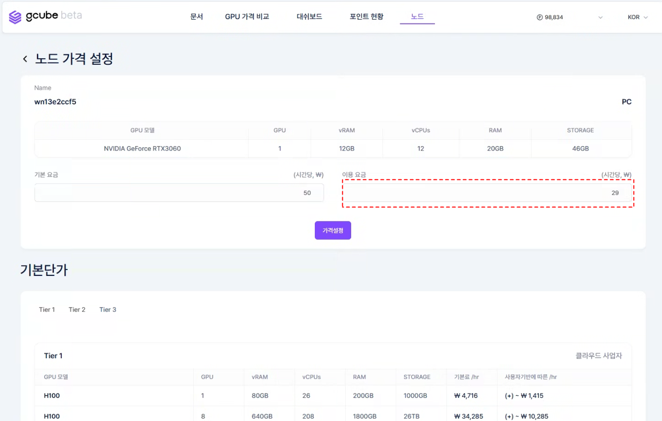This screenshot has width=662, height=421.
Task: Click the gcube logo icon
Action: [x=15, y=17]
